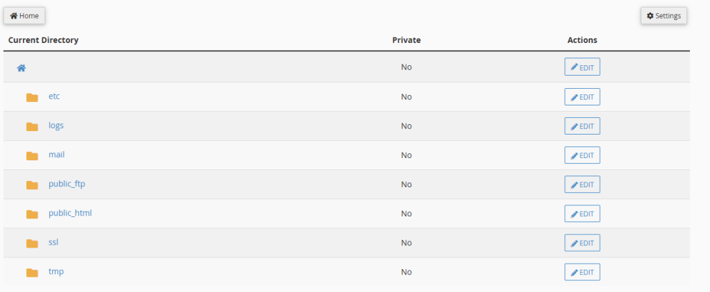This screenshot has height=292, width=710.
Task: Open the Settings gear button
Action: (x=664, y=16)
